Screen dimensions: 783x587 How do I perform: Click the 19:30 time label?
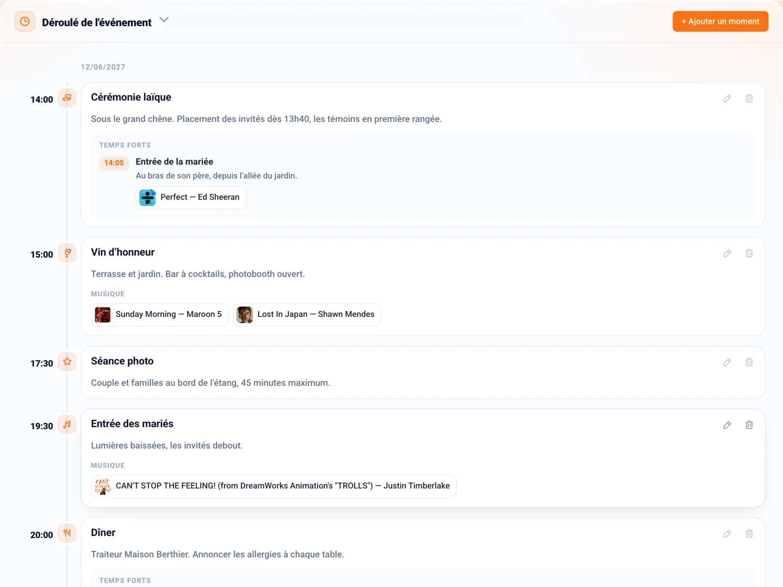(x=42, y=426)
